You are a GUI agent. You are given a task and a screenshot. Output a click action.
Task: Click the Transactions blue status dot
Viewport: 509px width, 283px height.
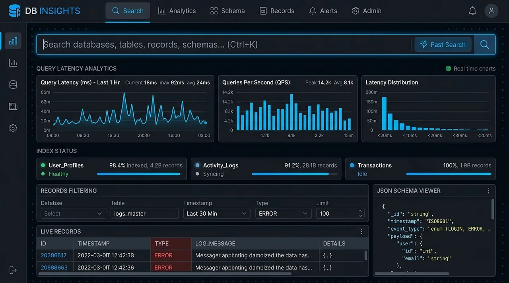(x=352, y=165)
